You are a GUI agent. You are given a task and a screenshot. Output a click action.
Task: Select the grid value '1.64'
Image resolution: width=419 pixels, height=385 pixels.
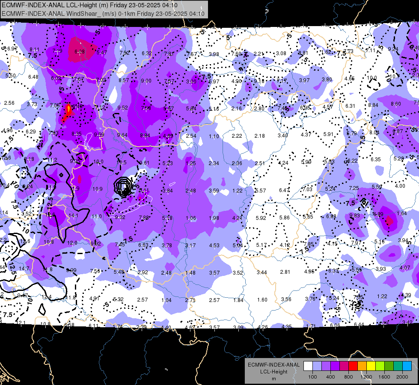click(x=402, y=213)
